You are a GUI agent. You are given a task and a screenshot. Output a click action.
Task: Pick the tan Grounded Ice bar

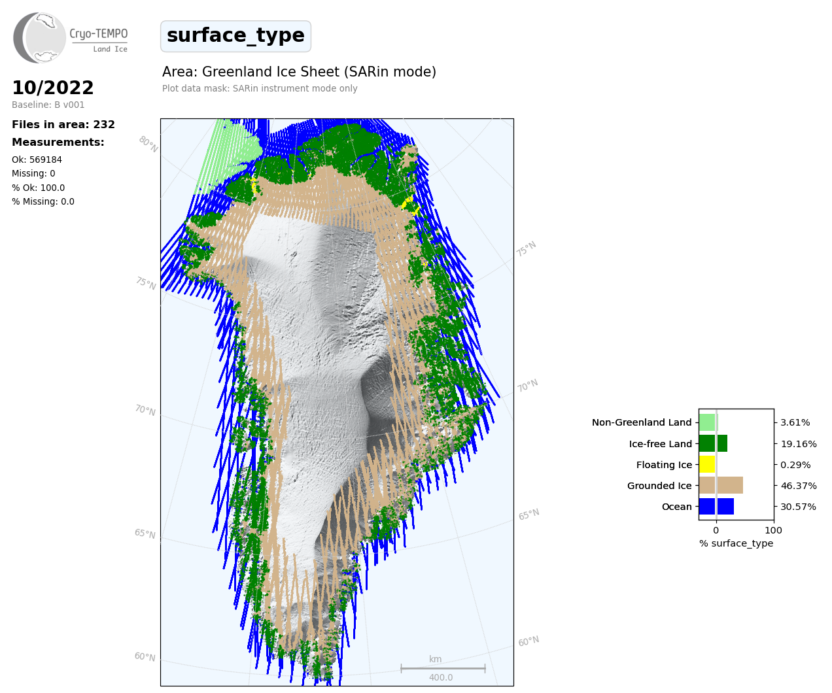click(721, 486)
